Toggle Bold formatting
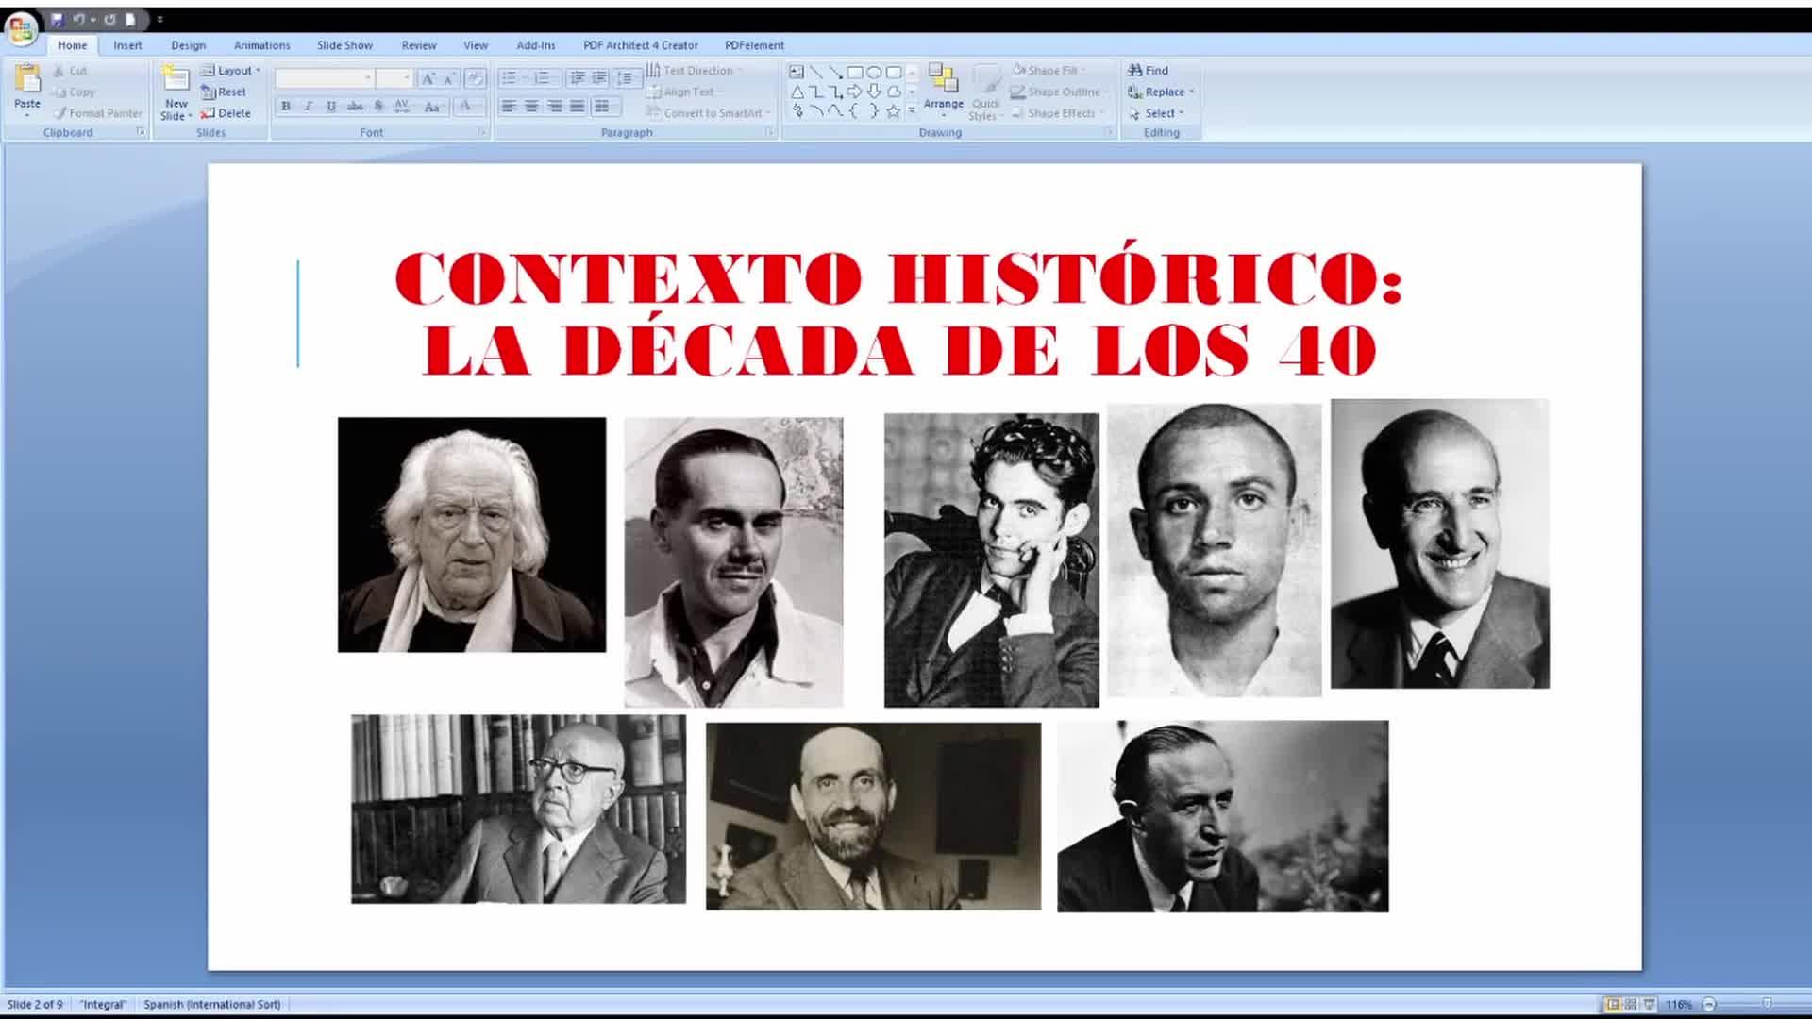 pos(286,107)
